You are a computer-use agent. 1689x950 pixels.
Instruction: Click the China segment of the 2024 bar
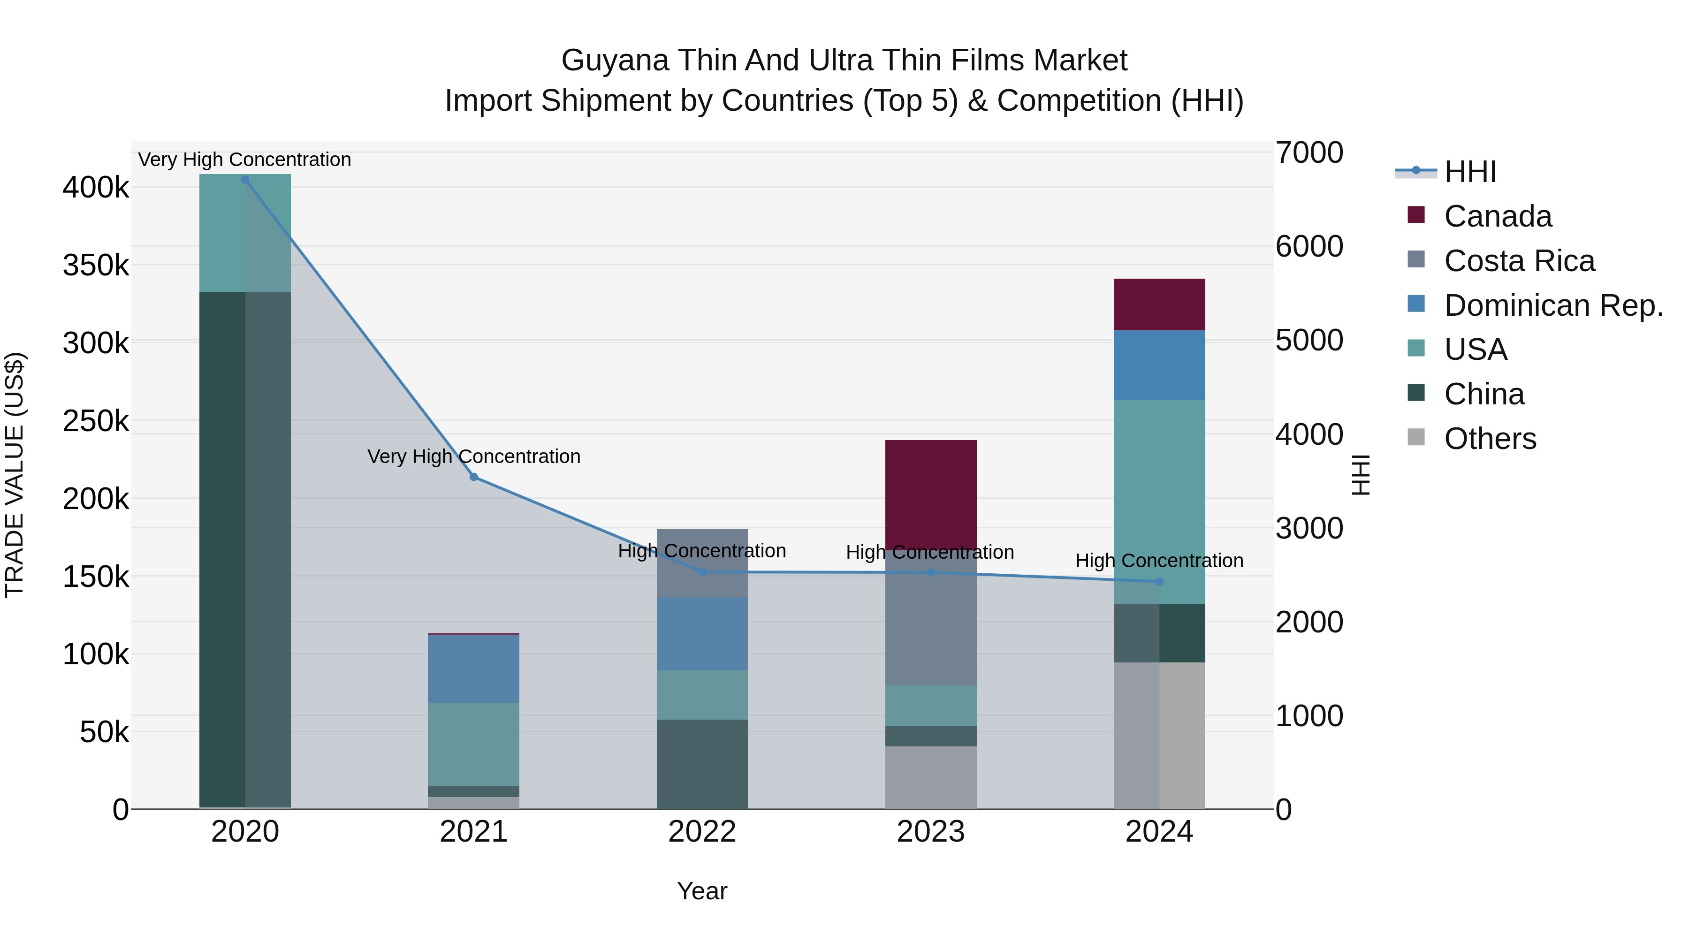(x=1159, y=633)
